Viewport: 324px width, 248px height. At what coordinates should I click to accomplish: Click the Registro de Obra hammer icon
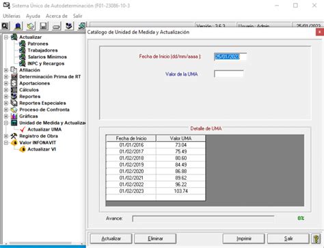[x=14, y=136]
